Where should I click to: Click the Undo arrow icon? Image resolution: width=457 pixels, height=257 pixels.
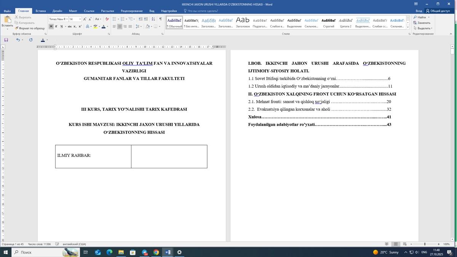[18, 40]
